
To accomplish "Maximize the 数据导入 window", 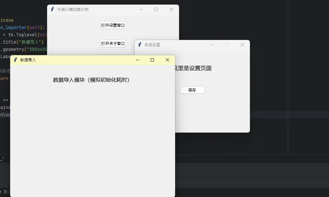I will (152, 60).
